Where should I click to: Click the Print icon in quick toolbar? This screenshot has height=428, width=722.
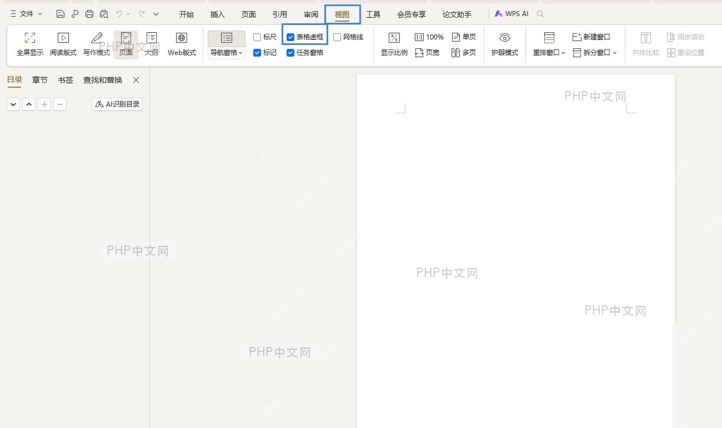tap(89, 14)
